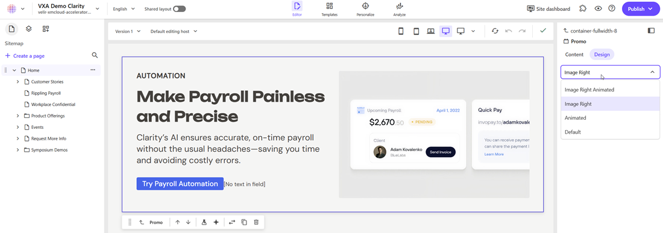
Task: Move the Promo component up
Action: (178, 222)
